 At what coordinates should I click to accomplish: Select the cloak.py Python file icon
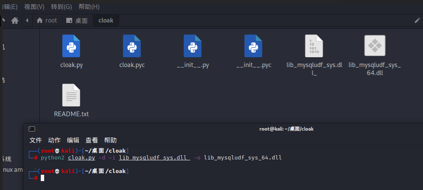tap(71, 46)
